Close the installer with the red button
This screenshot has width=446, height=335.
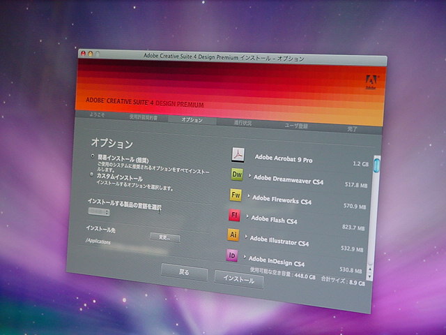(83, 53)
